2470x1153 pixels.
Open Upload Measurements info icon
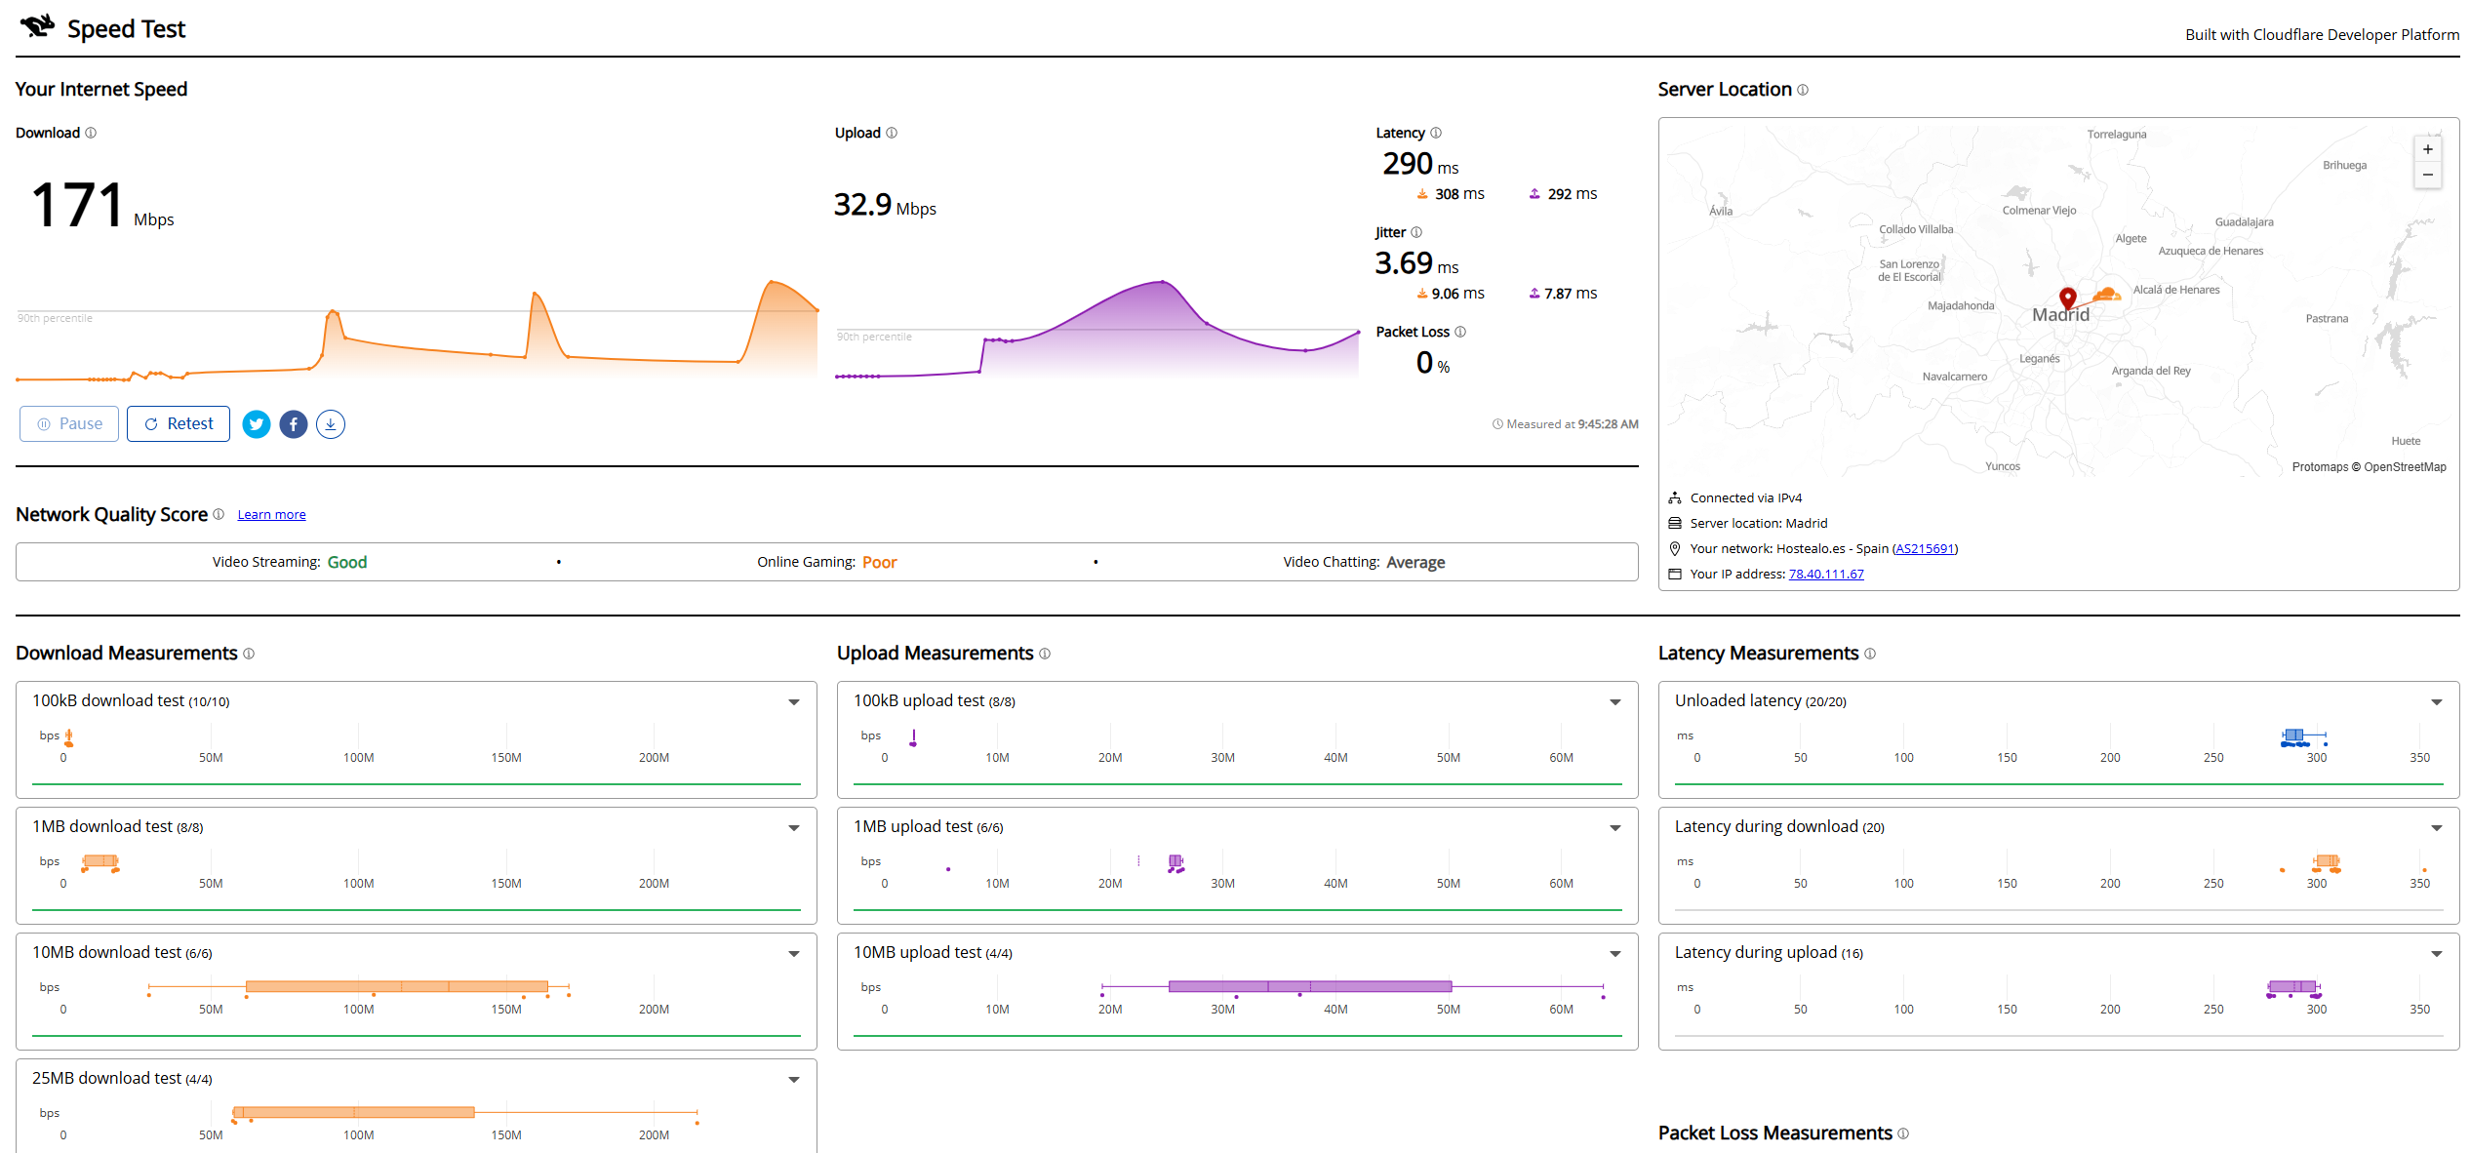click(1045, 654)
